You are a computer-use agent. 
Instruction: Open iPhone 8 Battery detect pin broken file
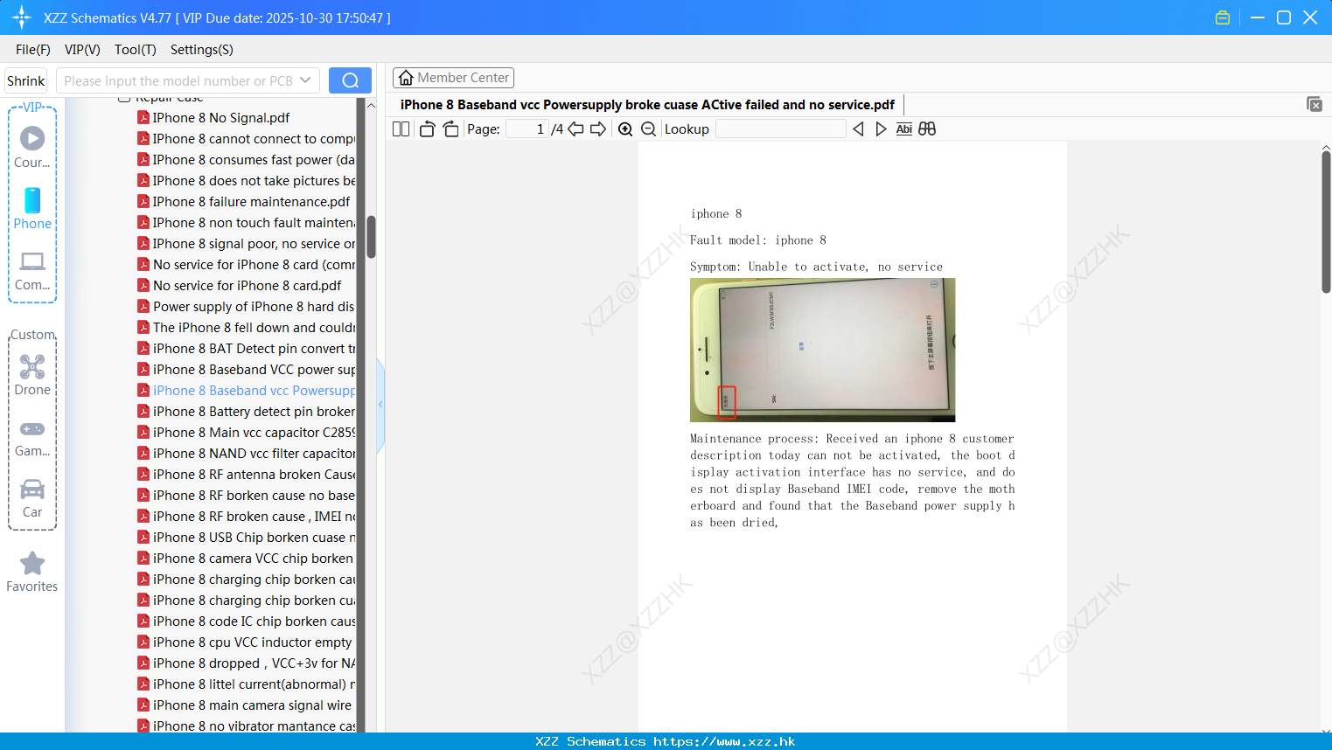(247, 412)
